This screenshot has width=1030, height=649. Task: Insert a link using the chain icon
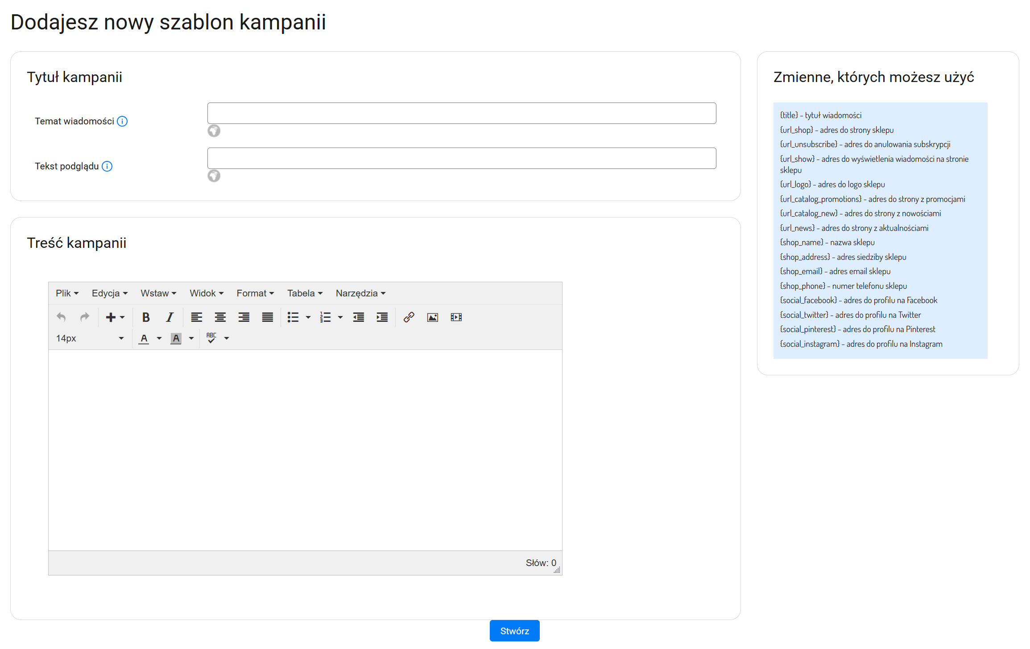point(409,317)
